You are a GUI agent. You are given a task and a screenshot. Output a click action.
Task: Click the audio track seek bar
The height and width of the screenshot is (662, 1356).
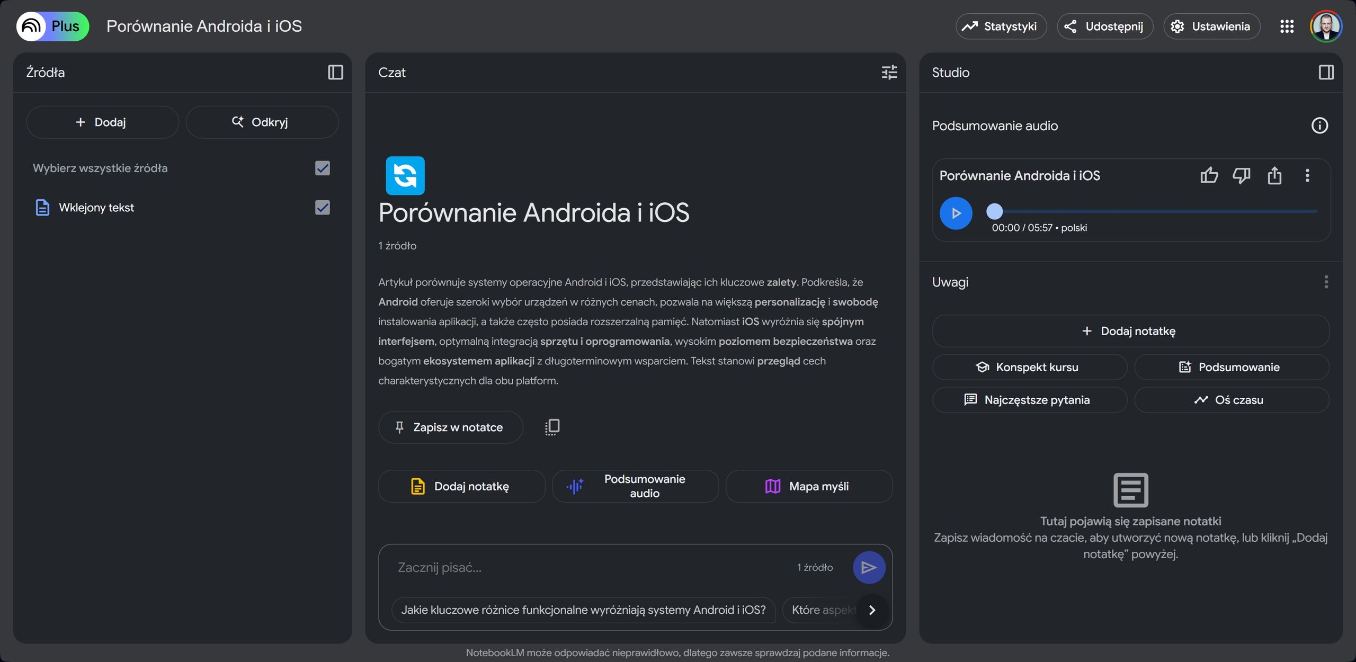coord(1156,211)
